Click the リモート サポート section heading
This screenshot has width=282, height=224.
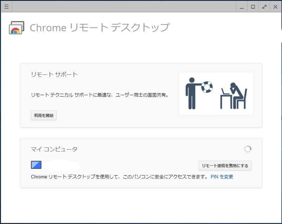point(54,74)
